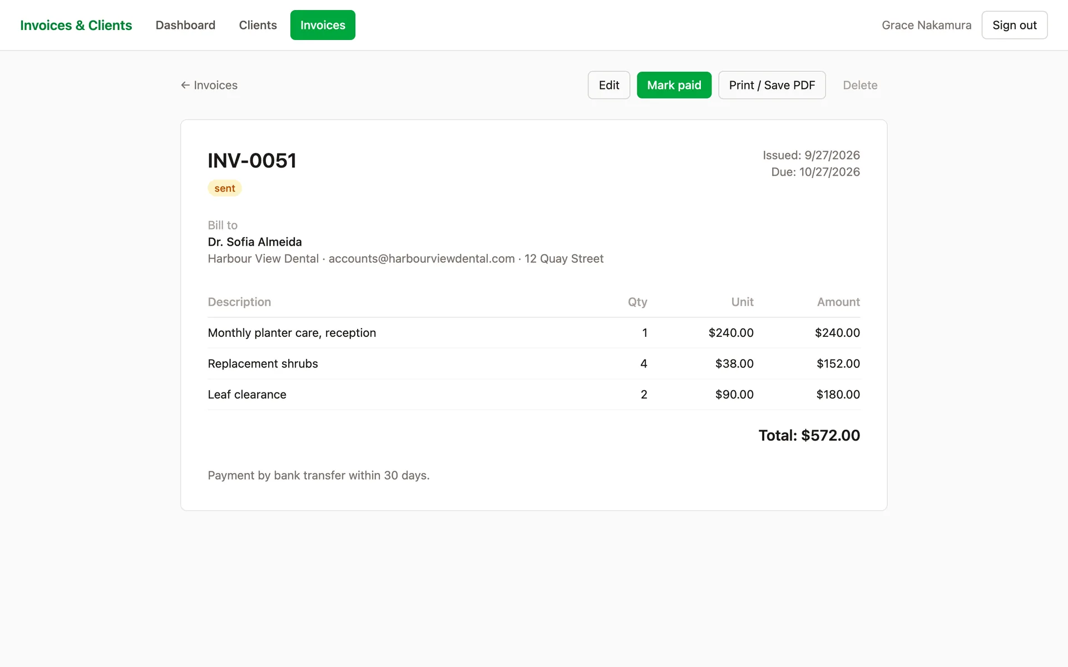Click quantity 4 for Replacement shrubs
1068x667 pixels.
click(644, 364)
